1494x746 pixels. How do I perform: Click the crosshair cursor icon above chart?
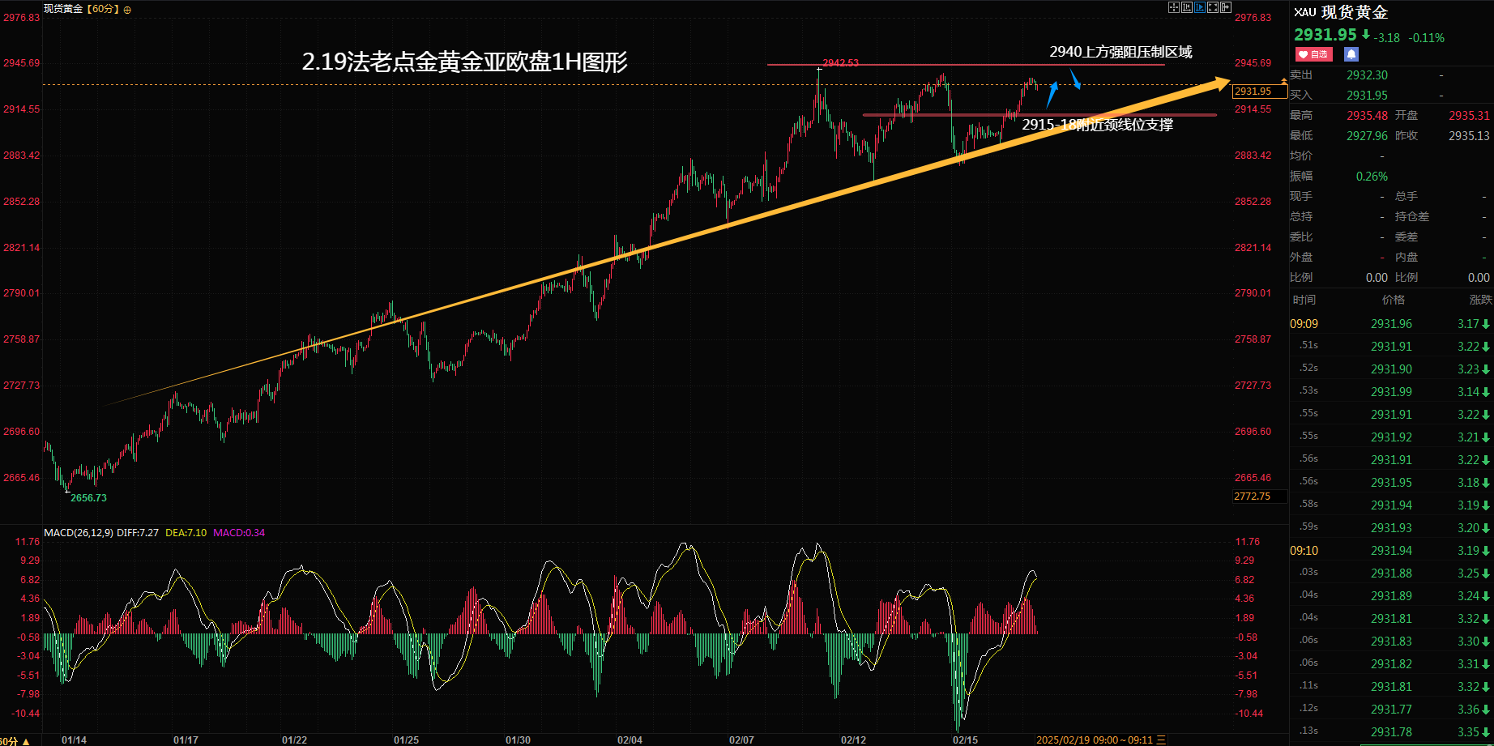pos(1173,8)
